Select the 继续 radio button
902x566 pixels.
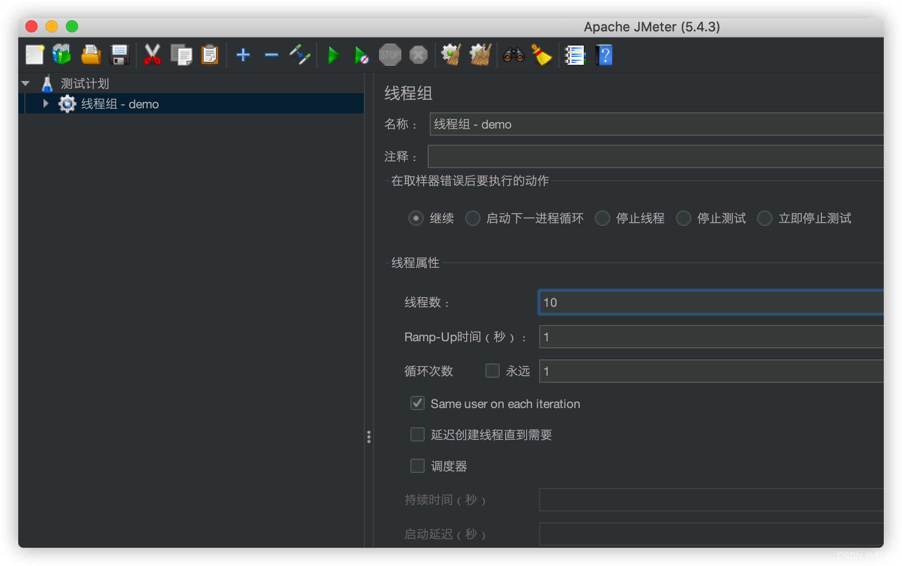coord(416,218)
